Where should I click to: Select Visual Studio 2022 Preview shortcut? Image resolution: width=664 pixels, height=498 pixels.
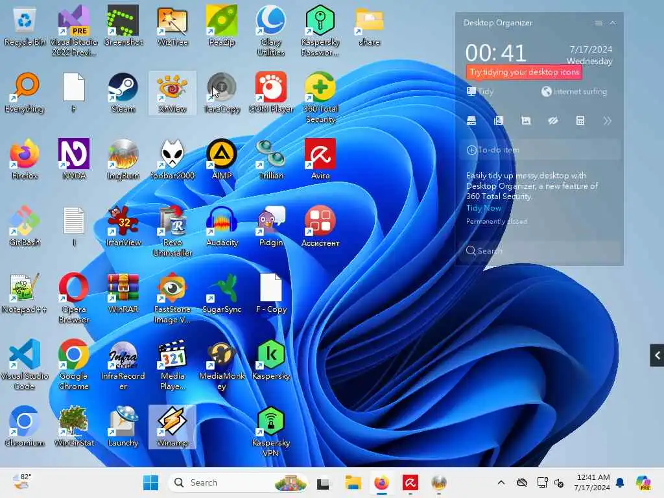pos(74,30)
